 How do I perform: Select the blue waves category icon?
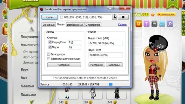tap(162, 24)
